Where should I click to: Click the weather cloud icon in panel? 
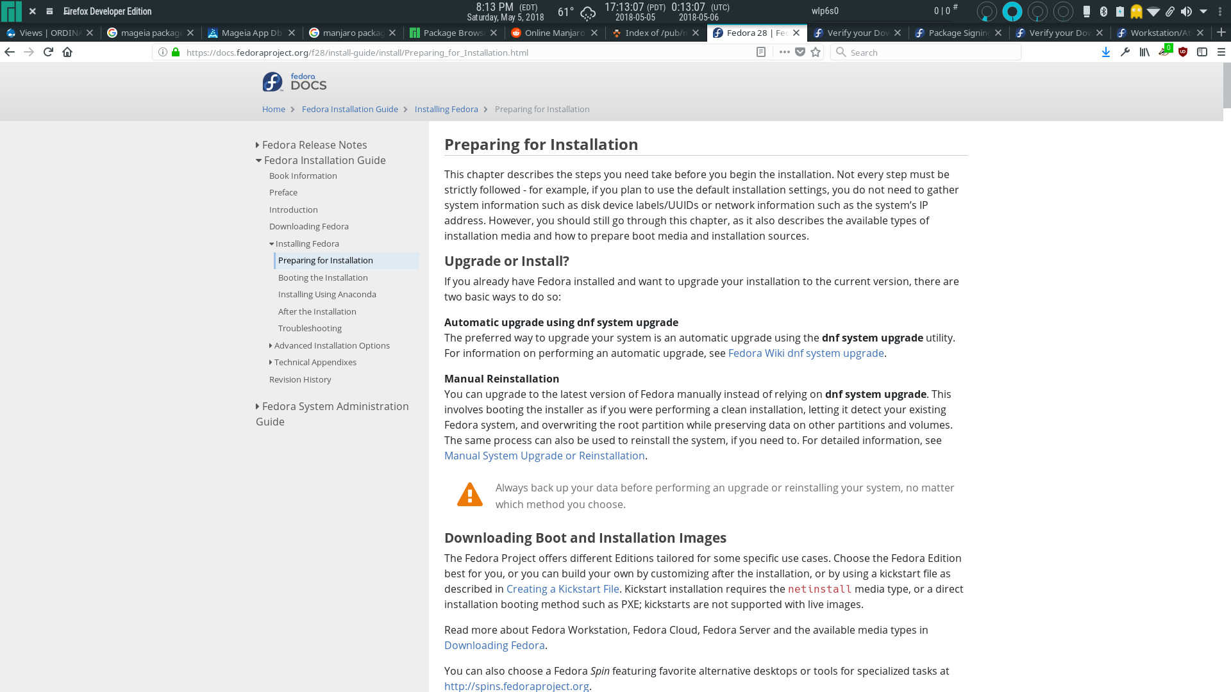(x=587, y=12)
